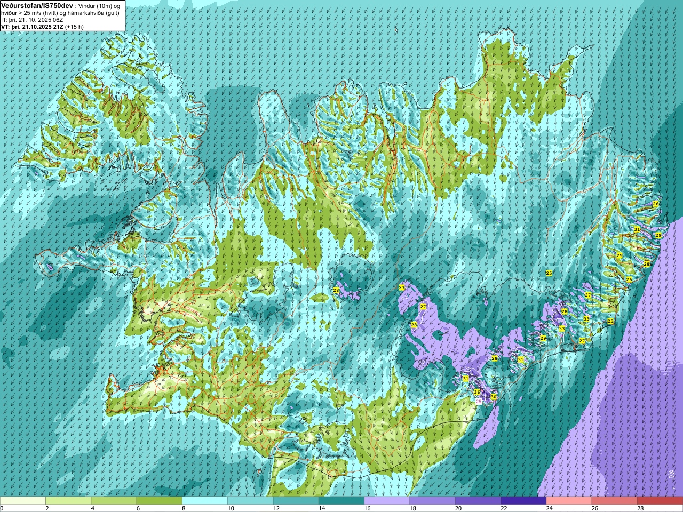
Task: Click the 28+ m/s red legend swatch
Action: tap(660, 501)
